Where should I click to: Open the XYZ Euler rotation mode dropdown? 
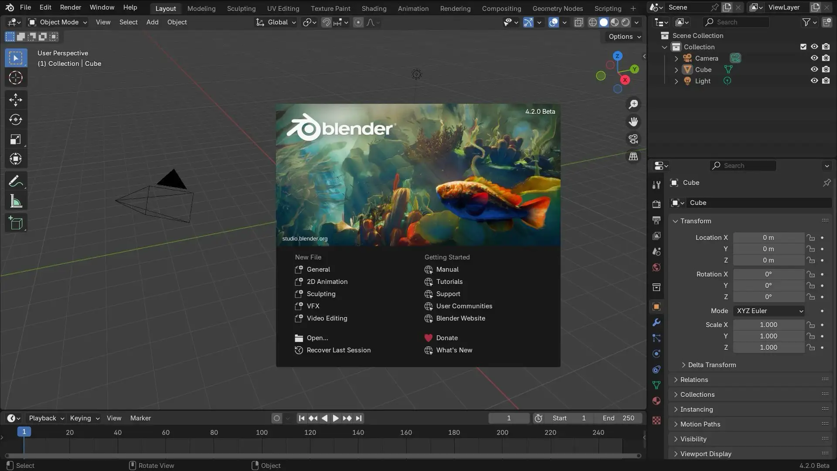(769, 311)
